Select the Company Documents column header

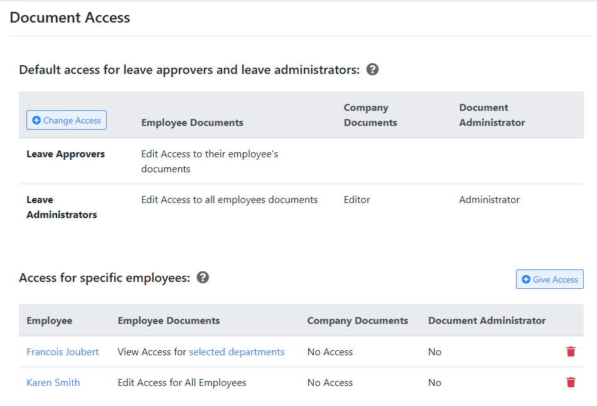point(357,320)
